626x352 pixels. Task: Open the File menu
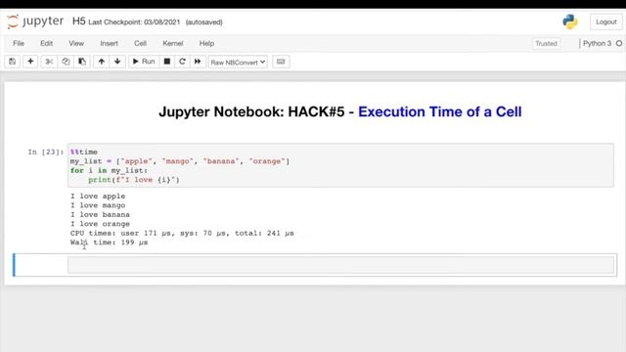coord(19,43)
